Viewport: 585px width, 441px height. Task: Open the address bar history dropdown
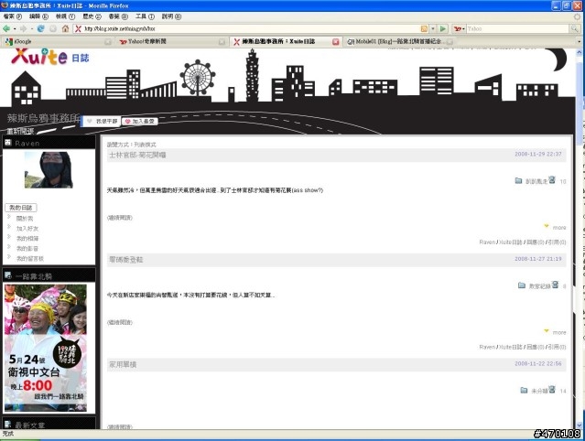[433, 28]
